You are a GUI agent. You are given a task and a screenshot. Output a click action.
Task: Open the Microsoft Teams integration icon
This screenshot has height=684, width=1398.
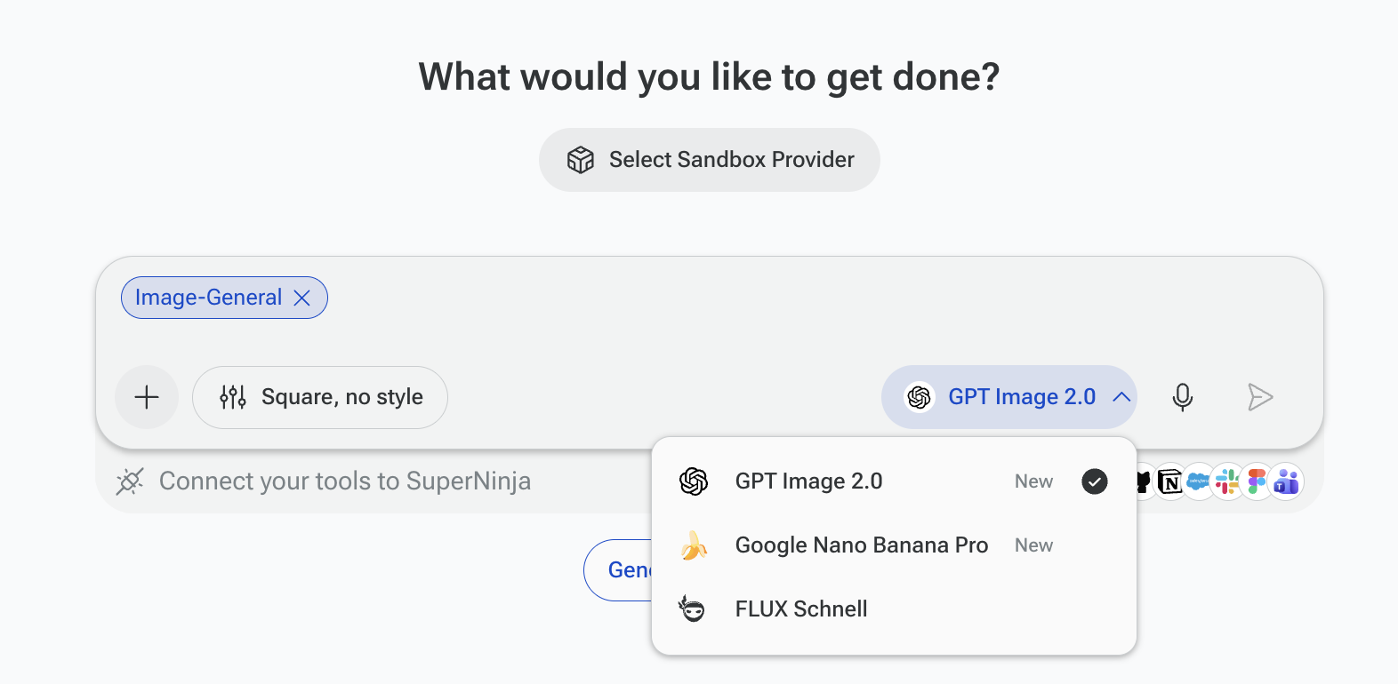point(1286,481)
